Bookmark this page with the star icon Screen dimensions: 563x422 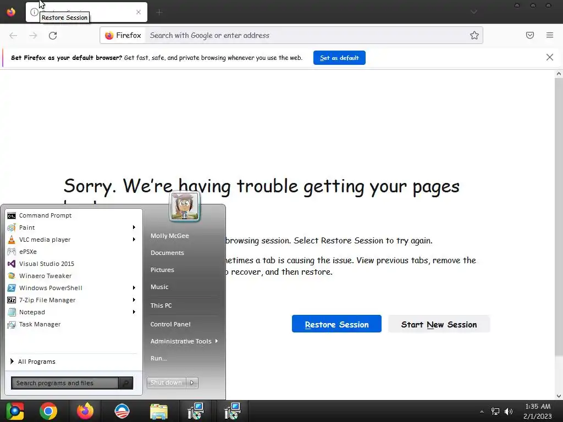[x=474, y=35]
